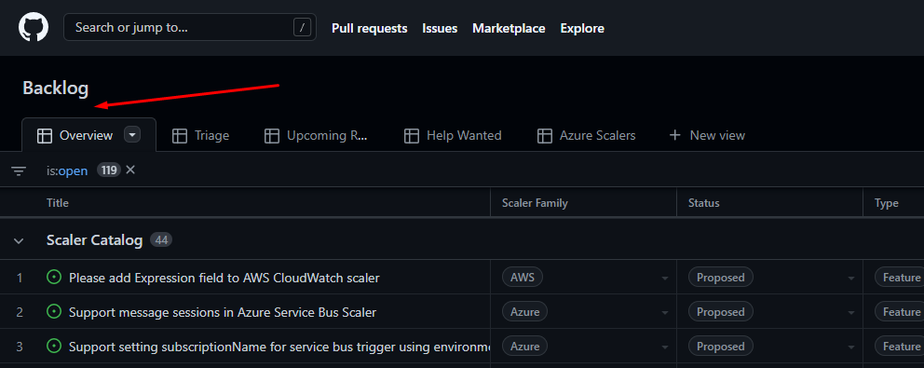The image size is (924, 368).
Task: Click the Search or jump to field
Action: (190, 27)
